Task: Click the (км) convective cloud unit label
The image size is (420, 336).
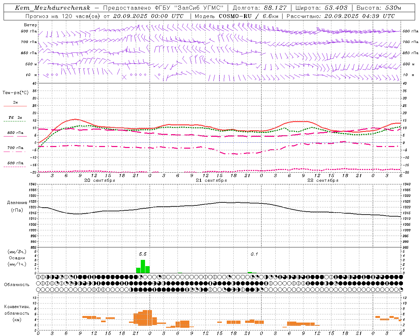Action: coord(17,320)
